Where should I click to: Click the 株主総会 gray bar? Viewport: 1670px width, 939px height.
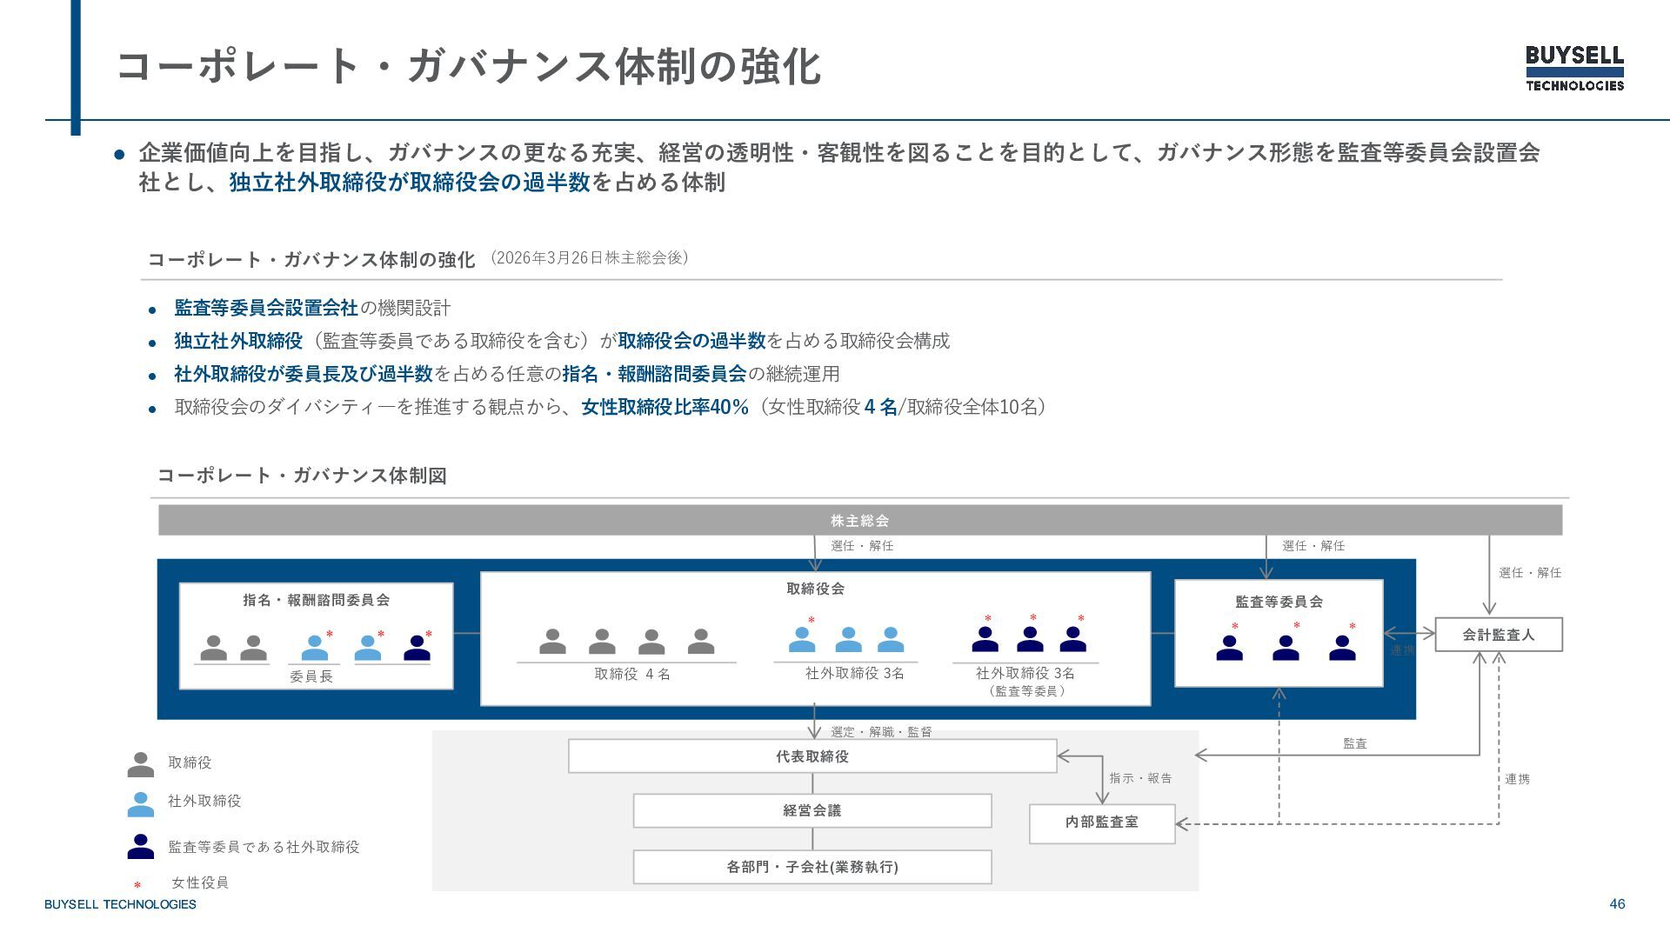[859, 520]
